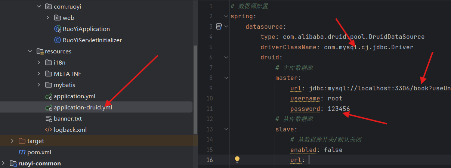Collapse the resources folder node

point(30,51)
